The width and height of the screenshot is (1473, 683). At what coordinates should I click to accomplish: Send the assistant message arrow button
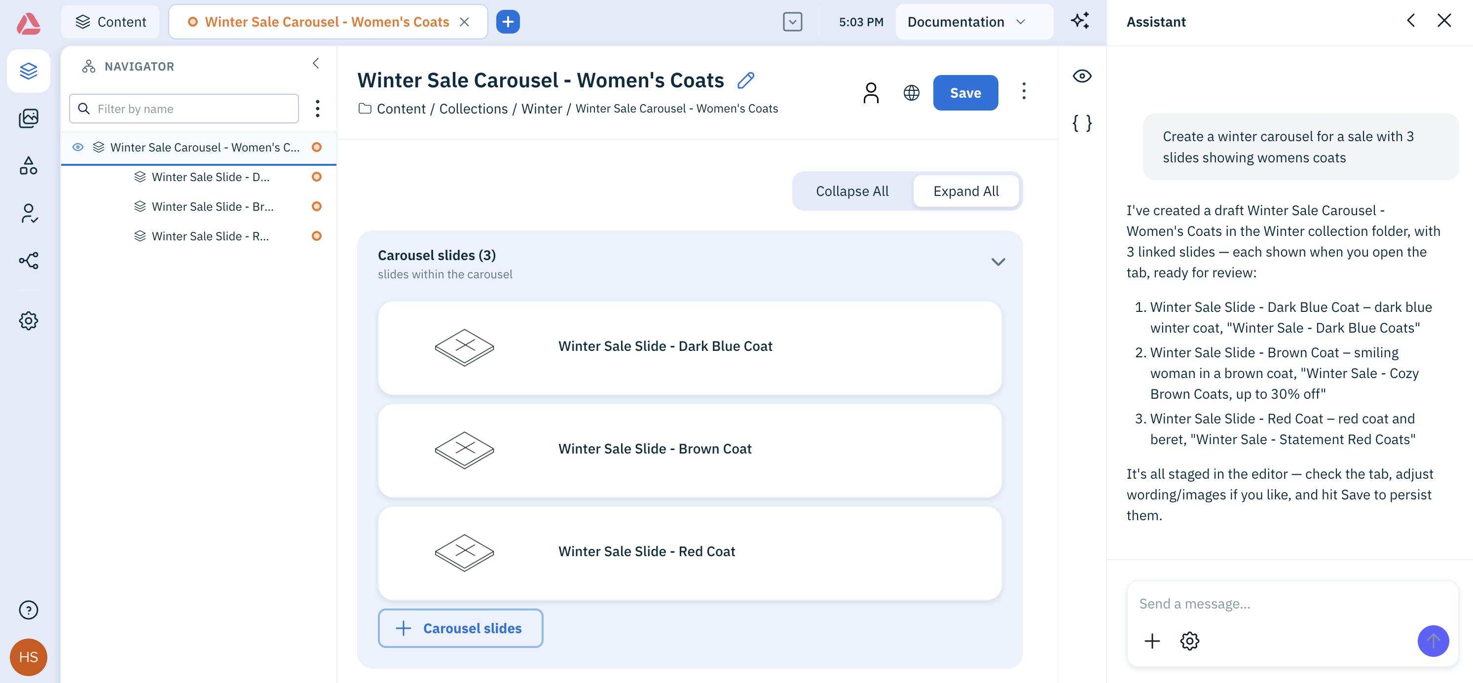click(x=1433, y=641)
